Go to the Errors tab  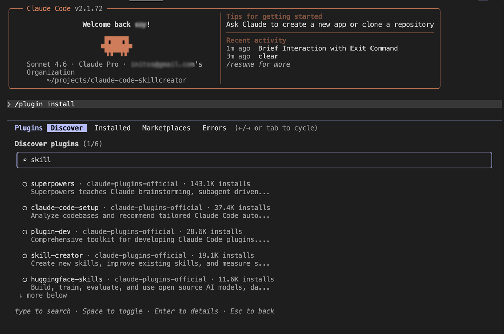click(214, 128)
